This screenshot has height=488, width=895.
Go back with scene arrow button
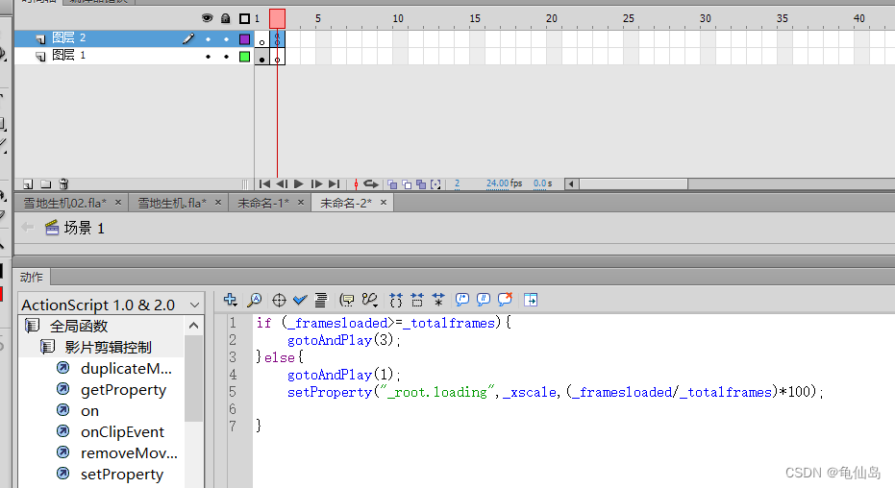[x=27, y=228]
